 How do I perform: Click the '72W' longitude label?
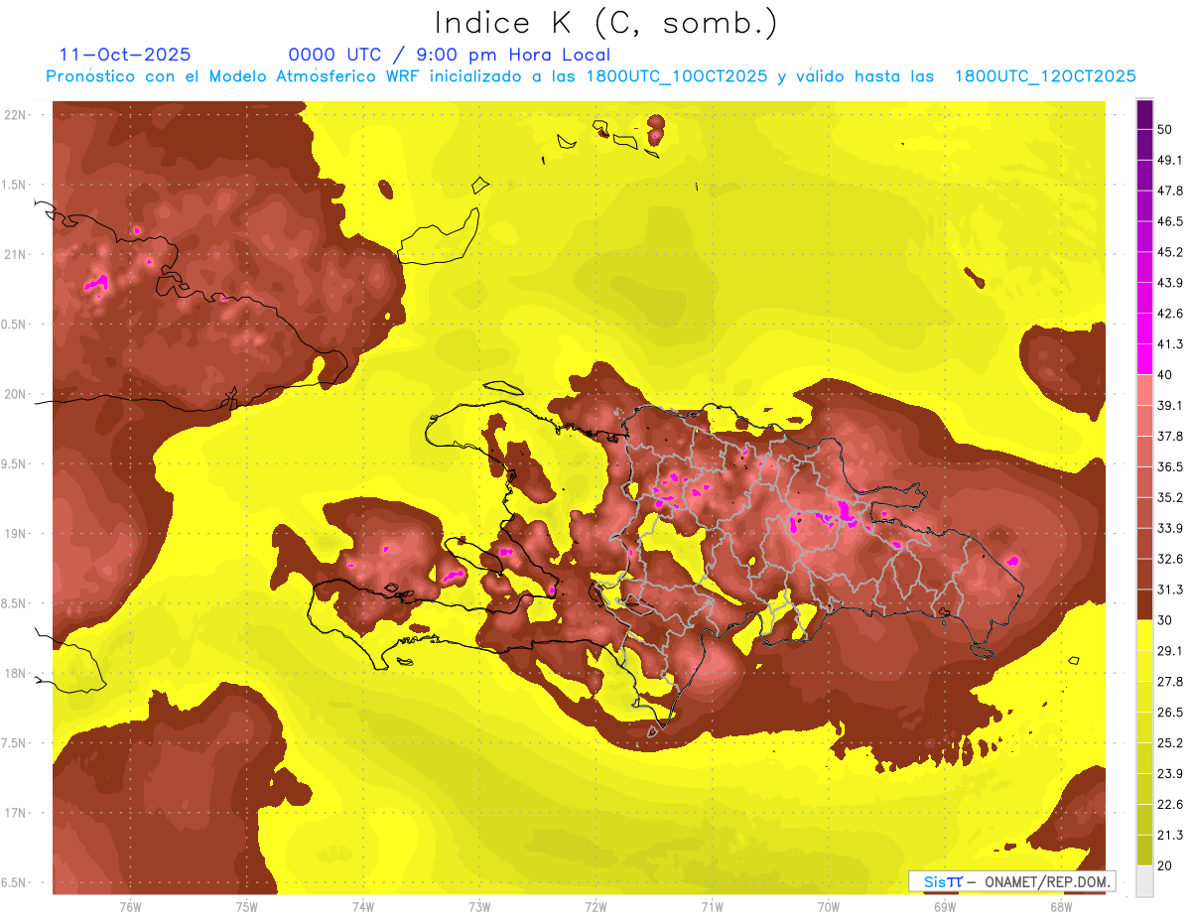pyautogui.click(x=595, y=907)
